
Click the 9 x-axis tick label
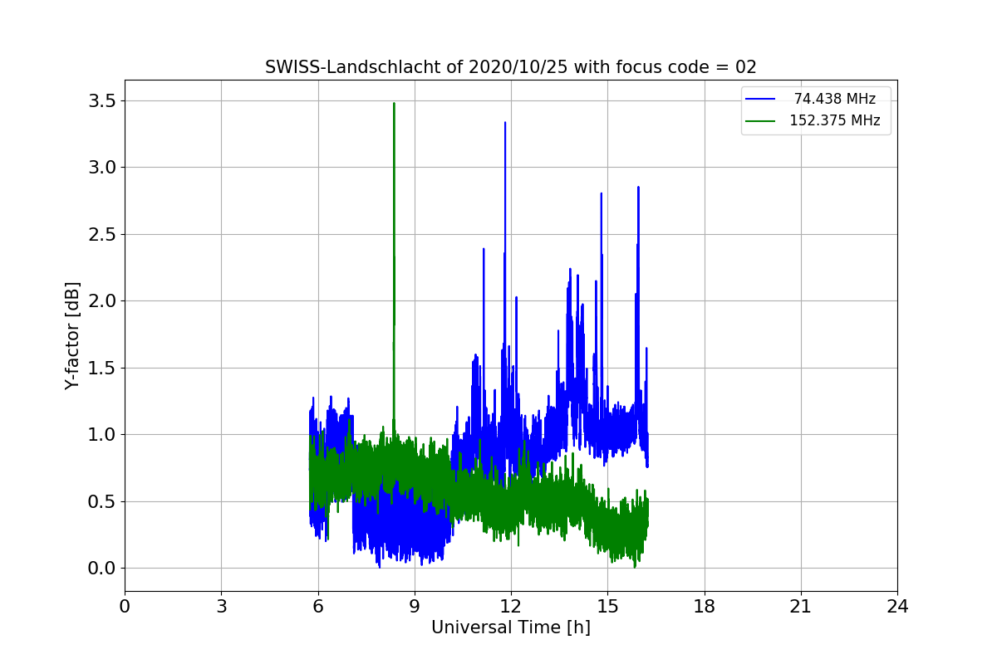[x=415, y=607]
